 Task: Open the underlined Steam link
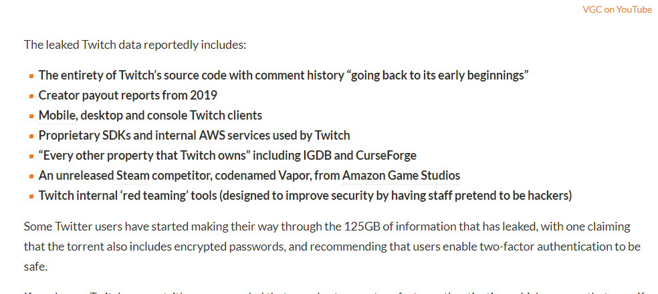tap(132, 176)
